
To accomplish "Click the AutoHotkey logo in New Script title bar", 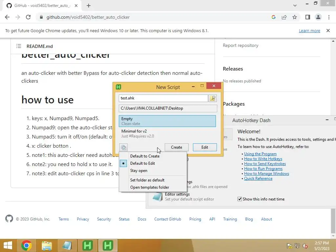I will click(118, 87).
